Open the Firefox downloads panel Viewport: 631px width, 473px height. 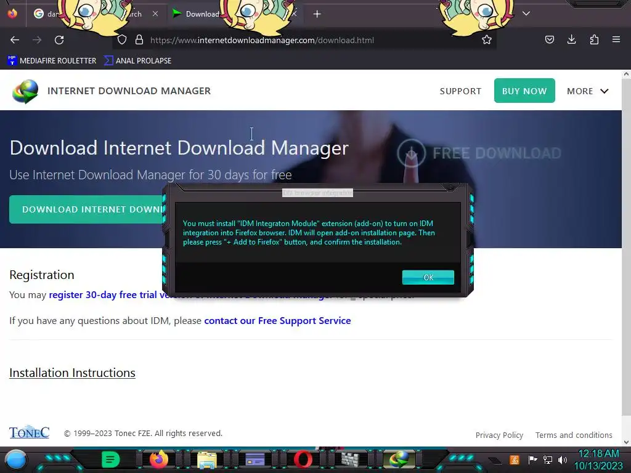point(571,39)
